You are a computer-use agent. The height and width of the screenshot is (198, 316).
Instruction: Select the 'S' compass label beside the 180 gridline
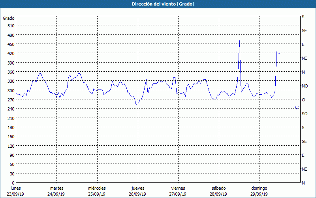pyautogui.click(x=303, y=128)
